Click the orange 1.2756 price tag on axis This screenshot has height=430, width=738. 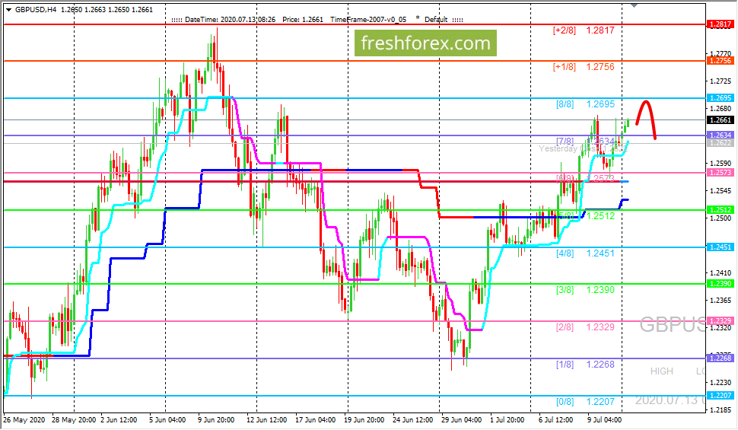coord(720,61)
